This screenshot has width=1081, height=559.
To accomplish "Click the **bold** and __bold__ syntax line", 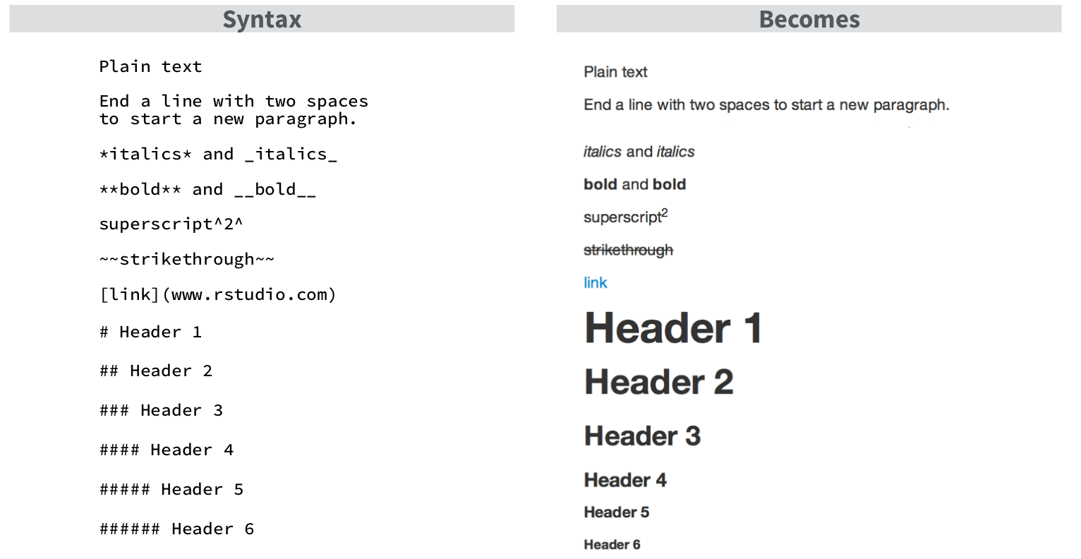I will coord(207,189).
